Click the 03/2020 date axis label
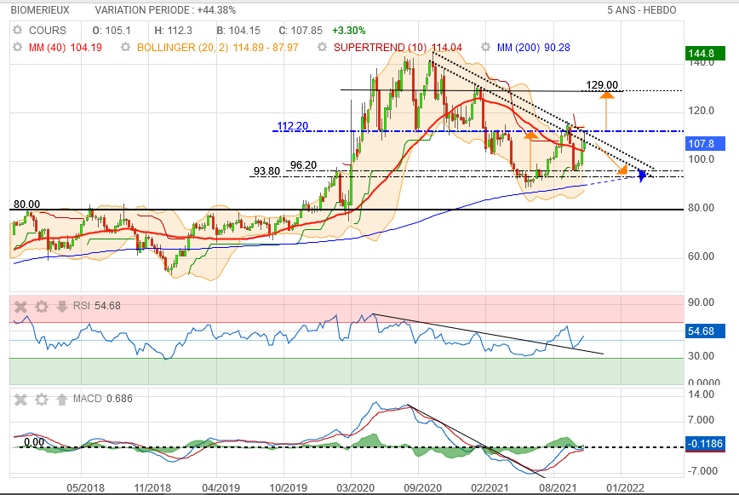This screenshot has height=495, width=739. [x=355, y=487]
